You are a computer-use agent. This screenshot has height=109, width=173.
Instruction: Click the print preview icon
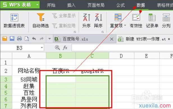click(27, 39)
